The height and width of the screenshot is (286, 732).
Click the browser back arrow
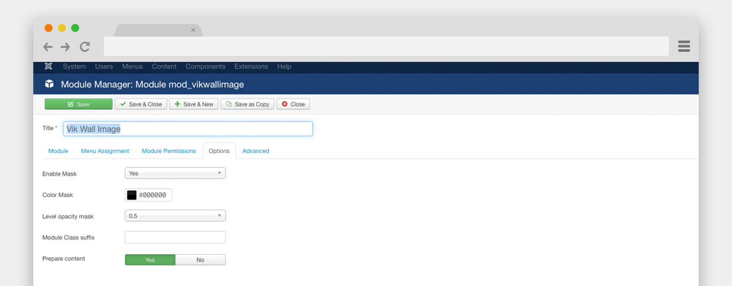click(x=48, y=47)
